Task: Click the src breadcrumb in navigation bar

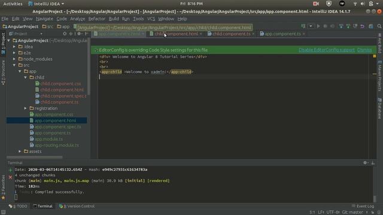Action: [48, 26]
